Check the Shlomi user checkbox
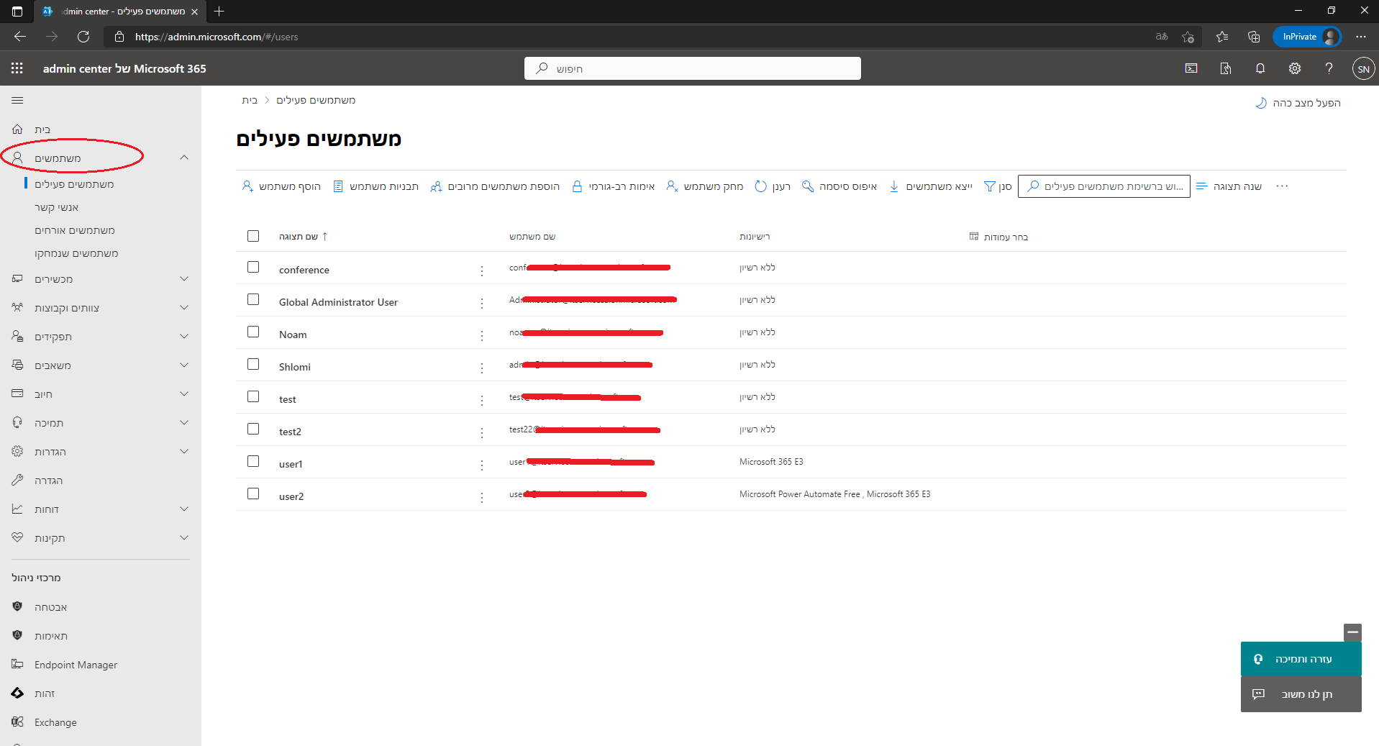Screen dimensions: 1379x746 (253, 364)
